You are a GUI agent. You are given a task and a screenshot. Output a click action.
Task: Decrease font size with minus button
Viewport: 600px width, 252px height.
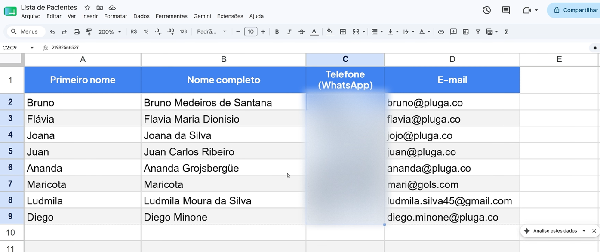pyautogui.click(x=238, y=32)
